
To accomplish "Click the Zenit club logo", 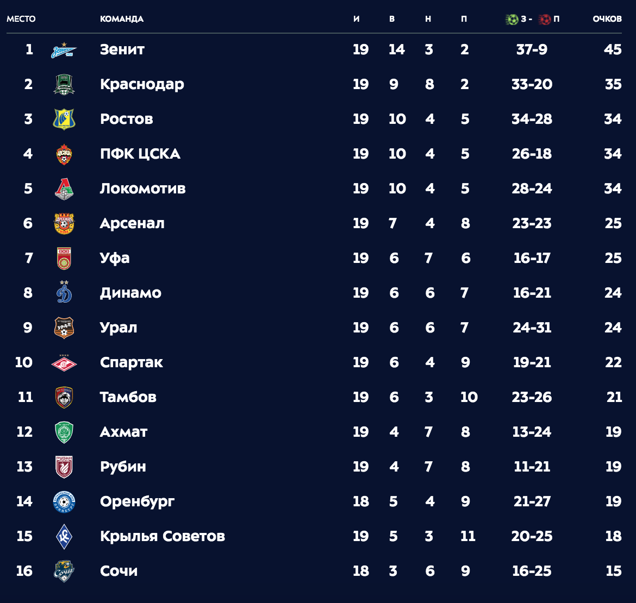I will (x=64, y=50).
